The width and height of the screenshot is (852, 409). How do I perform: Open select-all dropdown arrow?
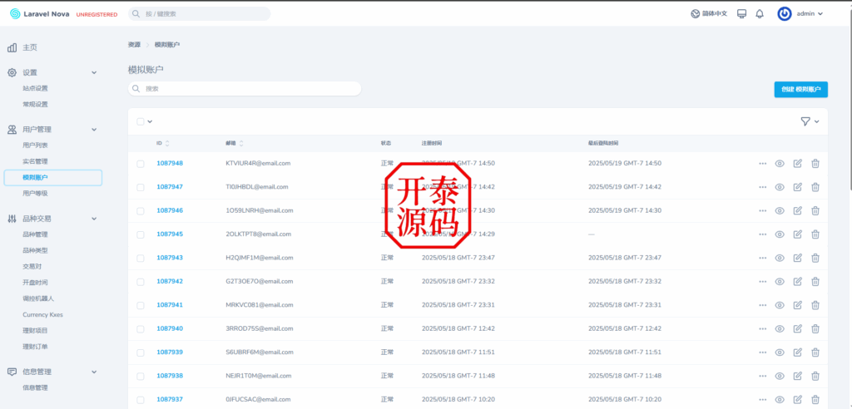pyautogui.click(x=150, y=121)
